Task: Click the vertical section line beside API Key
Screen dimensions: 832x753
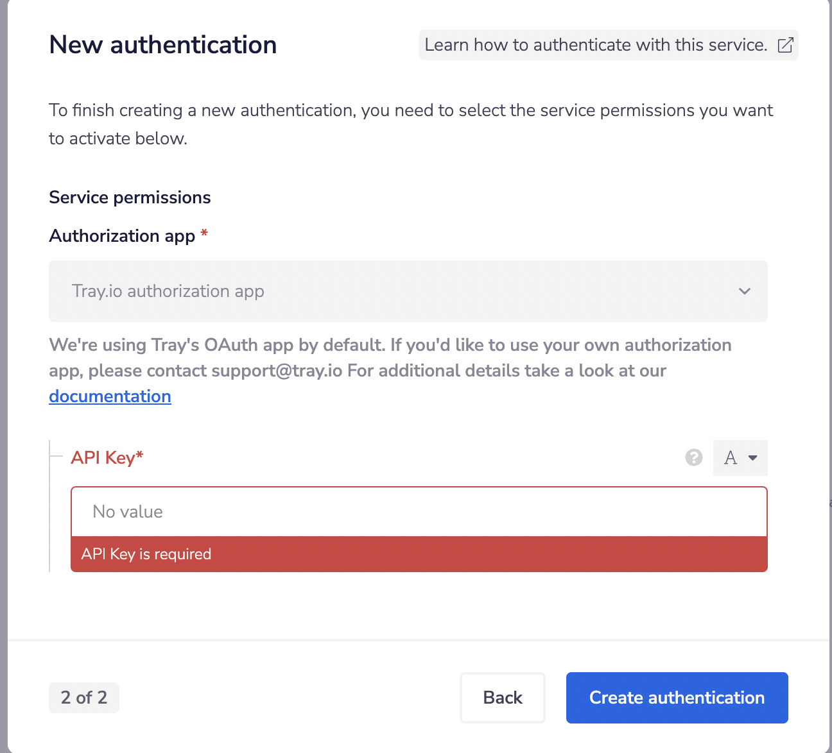Action: pos(50,507)
